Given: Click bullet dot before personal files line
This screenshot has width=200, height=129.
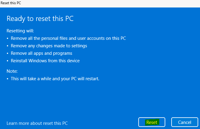Looking at the screenshot, I should pos(7,38).
